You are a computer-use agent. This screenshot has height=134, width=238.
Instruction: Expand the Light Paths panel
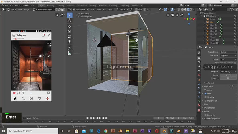pyautogui.click(x=209, y=86)
